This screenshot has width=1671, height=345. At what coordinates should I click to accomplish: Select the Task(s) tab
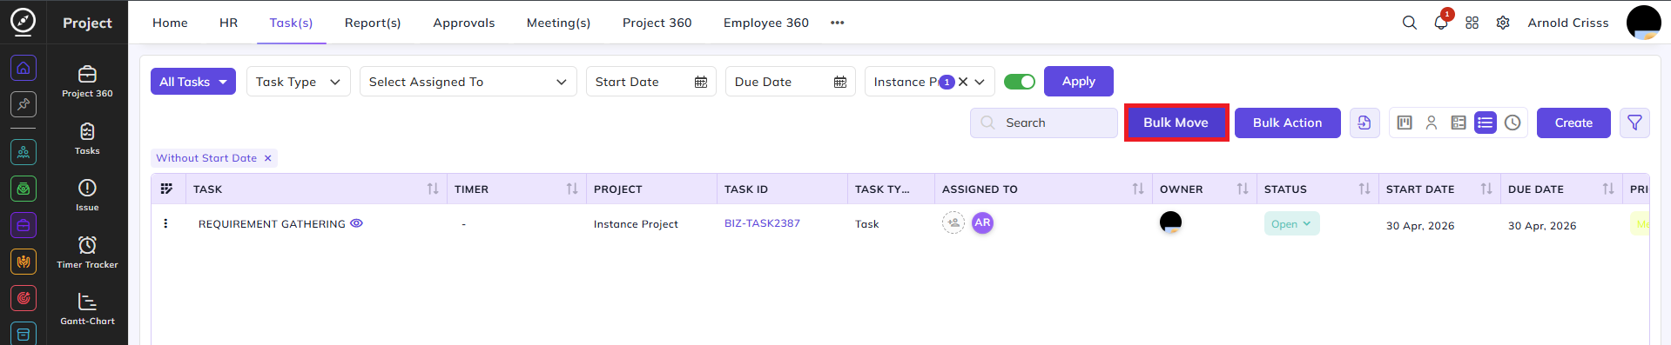tap(291, 23)
